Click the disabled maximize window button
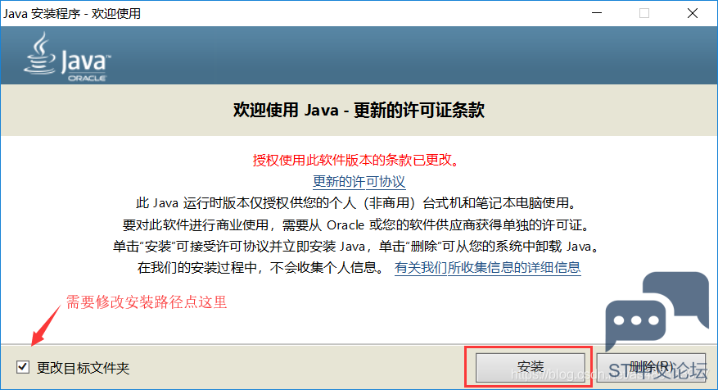Screen dimensions: 718x390 point(644,13)
